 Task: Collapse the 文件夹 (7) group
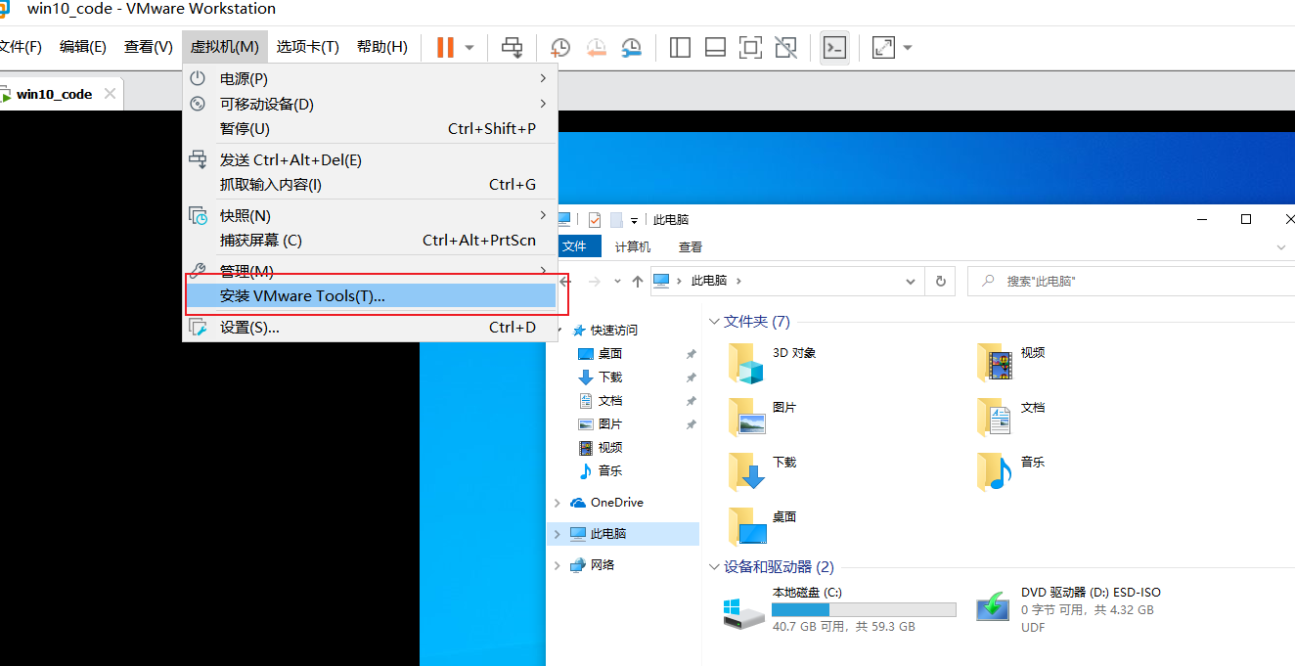coord(714,322)
